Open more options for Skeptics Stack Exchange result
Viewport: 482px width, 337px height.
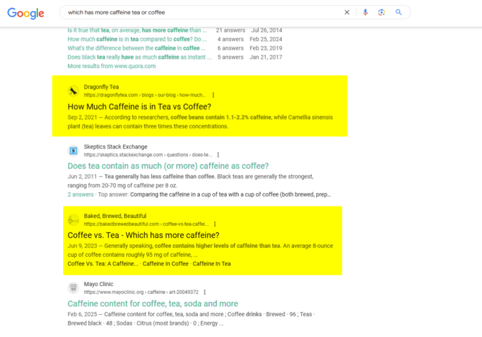pos(218,155)
